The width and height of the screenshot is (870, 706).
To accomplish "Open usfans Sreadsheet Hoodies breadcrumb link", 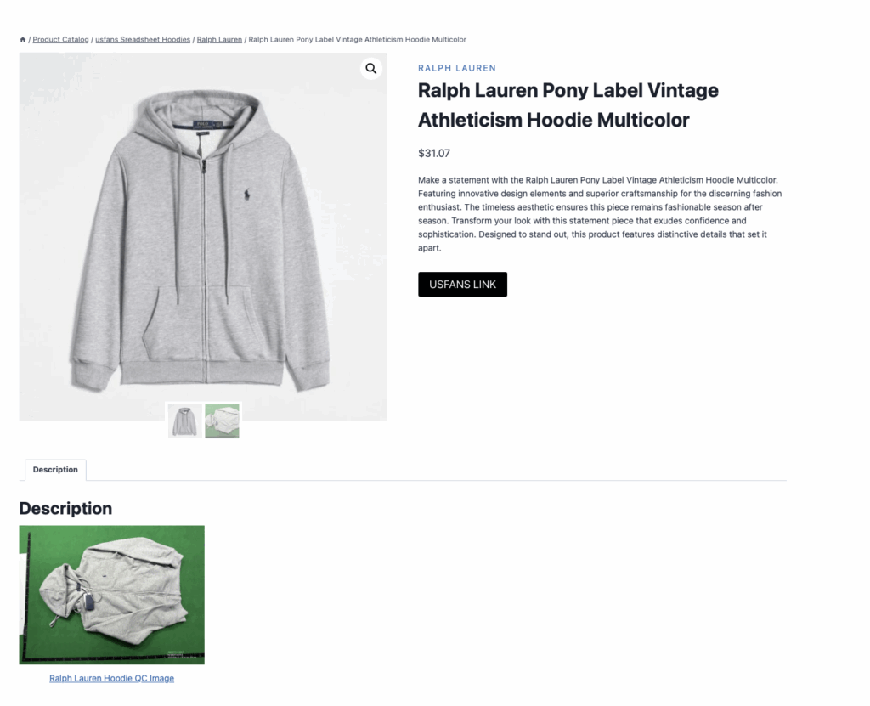I will pos(143,39).
